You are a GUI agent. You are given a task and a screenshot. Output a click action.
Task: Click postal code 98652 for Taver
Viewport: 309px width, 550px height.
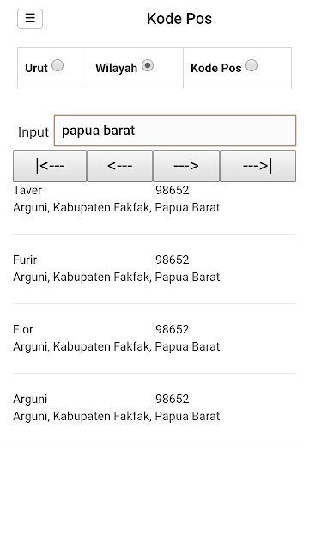coord(172,190)
